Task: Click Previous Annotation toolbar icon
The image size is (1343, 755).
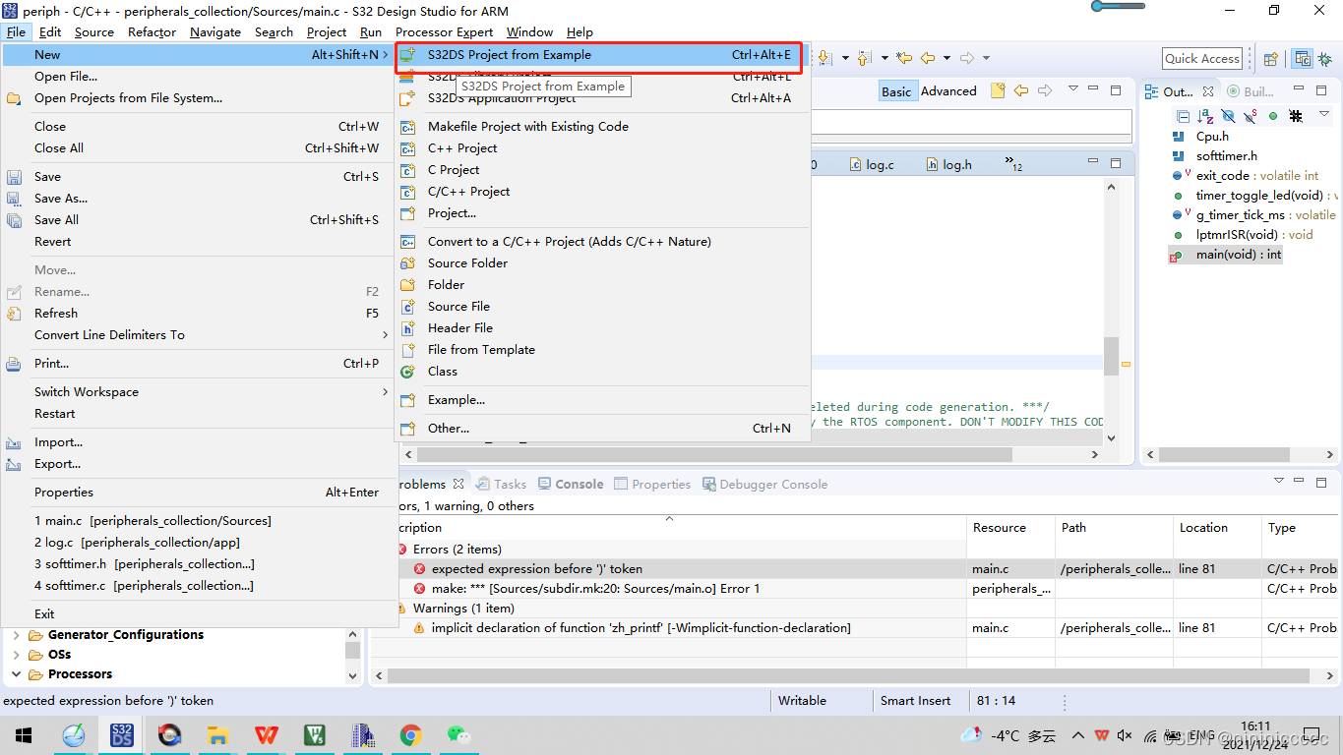Action: (x=863, y=58)
